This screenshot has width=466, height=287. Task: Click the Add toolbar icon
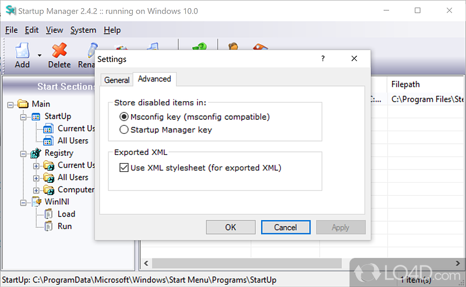22,51
